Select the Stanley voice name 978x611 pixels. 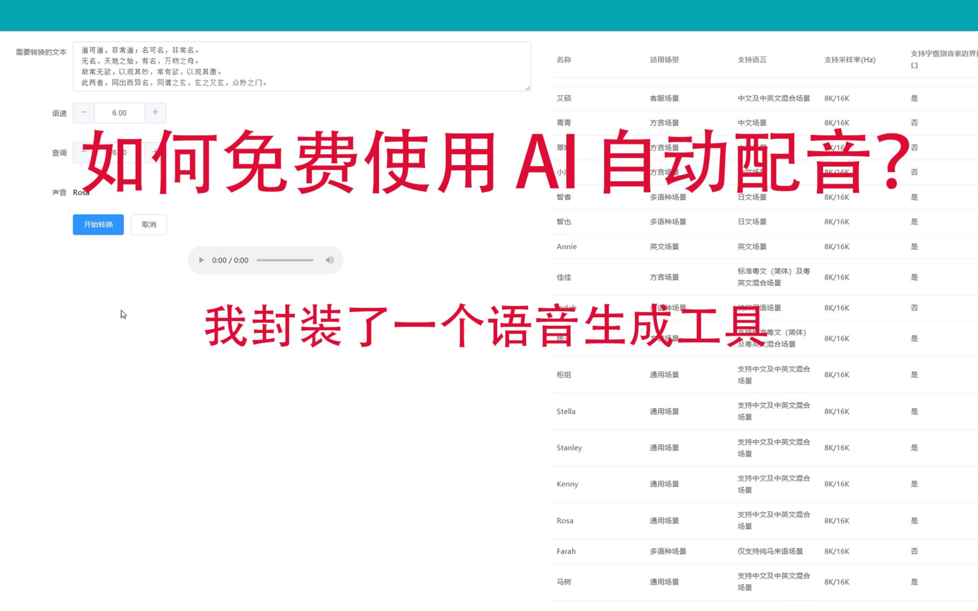569,448
